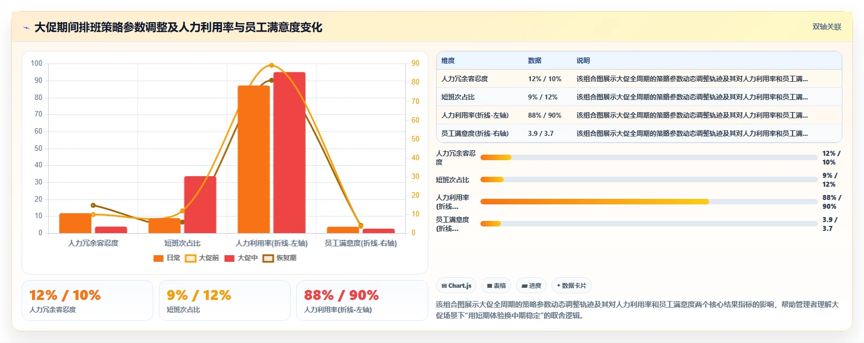Click the lightning icon beside the title

(27, 28)
